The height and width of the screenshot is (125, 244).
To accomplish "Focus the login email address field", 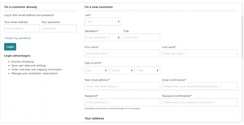I will click(x=22, y=28).
